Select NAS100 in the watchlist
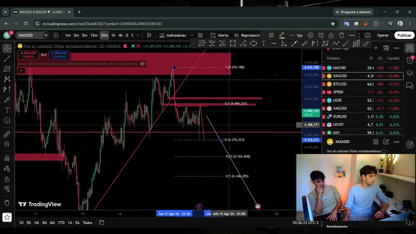 pyautogui.click(x=363, y=68)
